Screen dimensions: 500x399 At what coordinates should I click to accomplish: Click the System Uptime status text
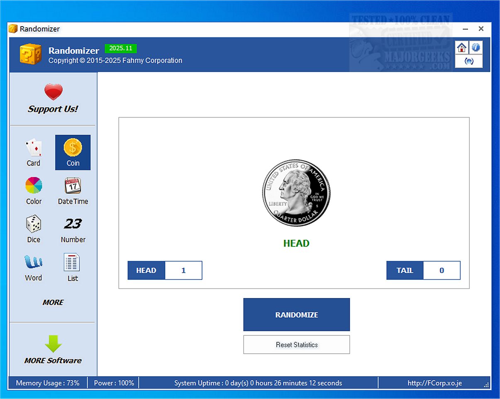(x=258, y=383)
